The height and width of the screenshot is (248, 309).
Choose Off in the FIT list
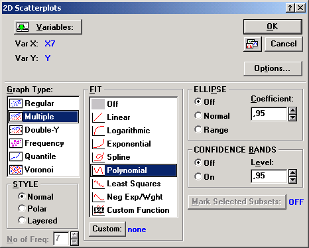pyautogui.click(x=134, y=104)
